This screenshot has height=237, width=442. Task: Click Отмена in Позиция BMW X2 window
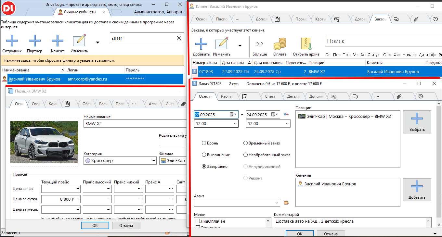tap(126, 225)
